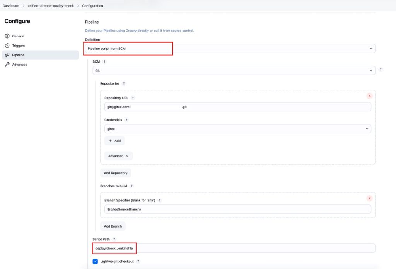Go to Advanced section in sidebar
This screenshot has height=269, width=396.
20,65
